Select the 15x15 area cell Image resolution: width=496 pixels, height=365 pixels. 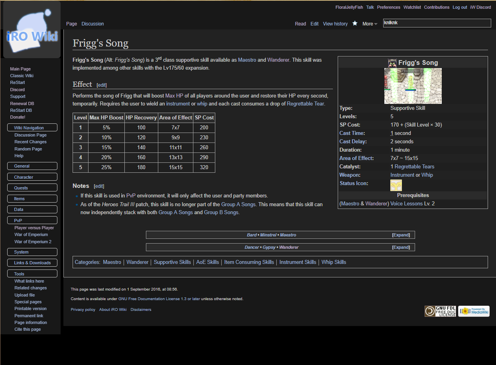175,167
